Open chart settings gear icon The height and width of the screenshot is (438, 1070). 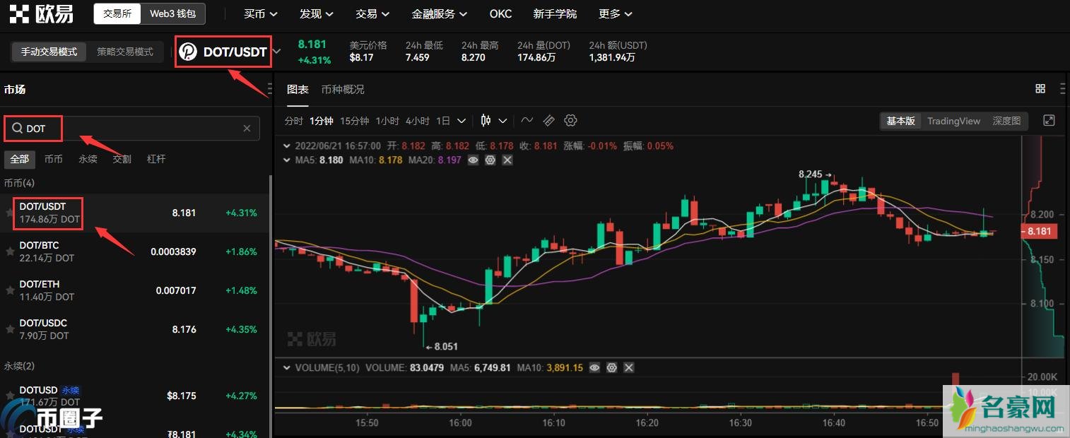[x=570, y=121]
